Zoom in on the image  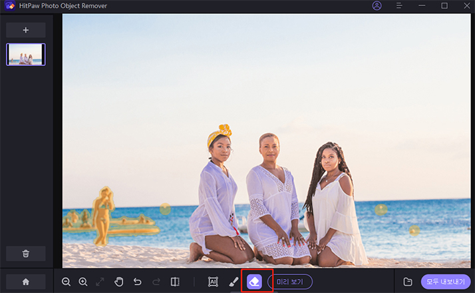(83, 282)
